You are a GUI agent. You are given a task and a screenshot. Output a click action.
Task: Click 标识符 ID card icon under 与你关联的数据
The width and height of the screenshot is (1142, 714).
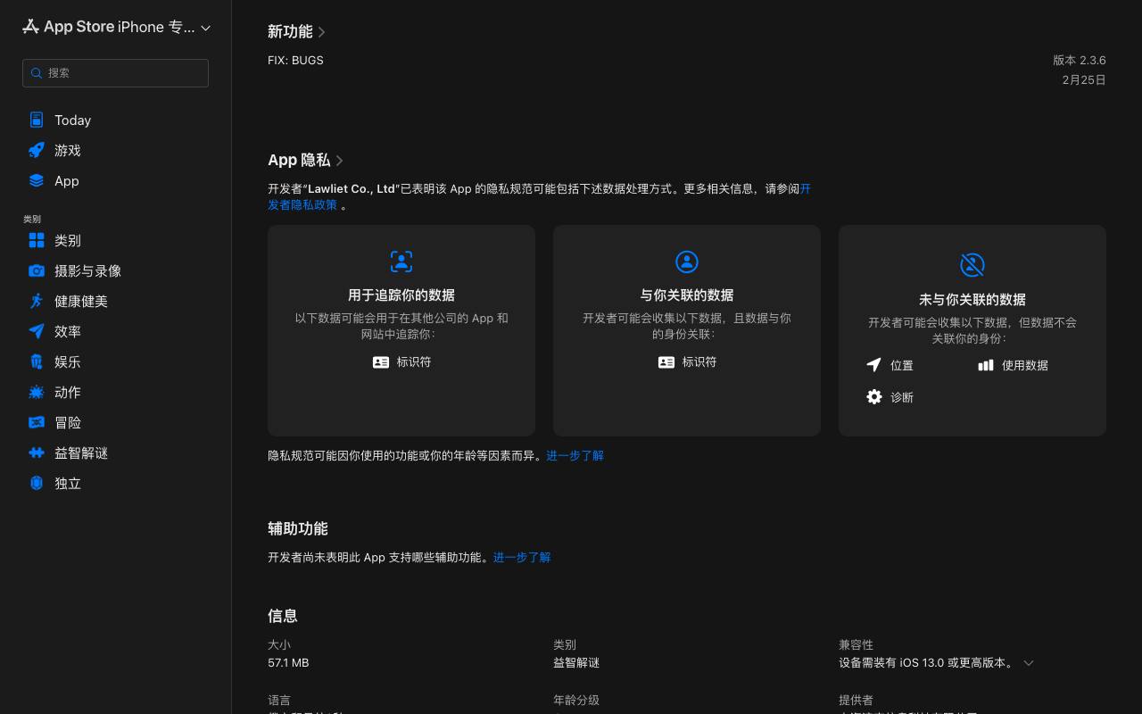(x=666, y=362)
